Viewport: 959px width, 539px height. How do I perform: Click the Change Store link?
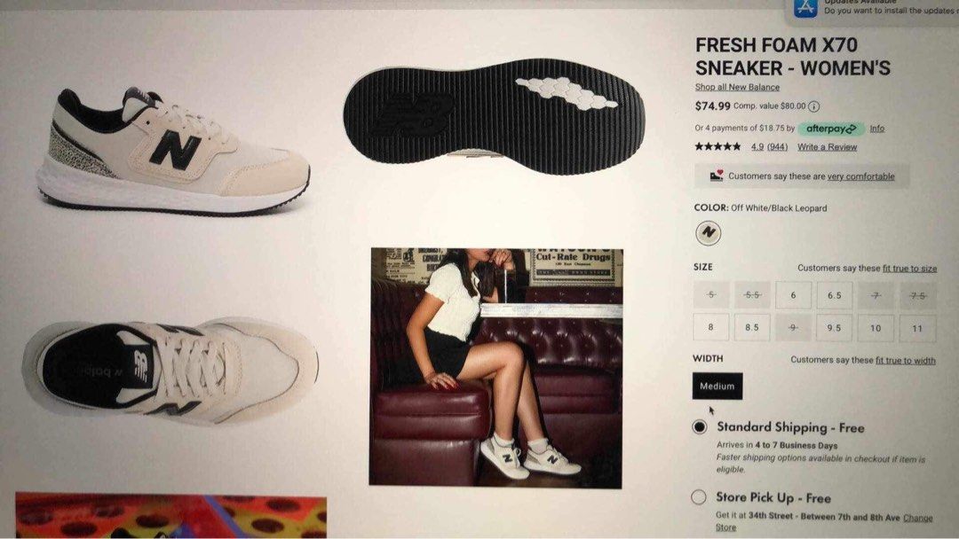pyautogui.click(x=916, y=518)
